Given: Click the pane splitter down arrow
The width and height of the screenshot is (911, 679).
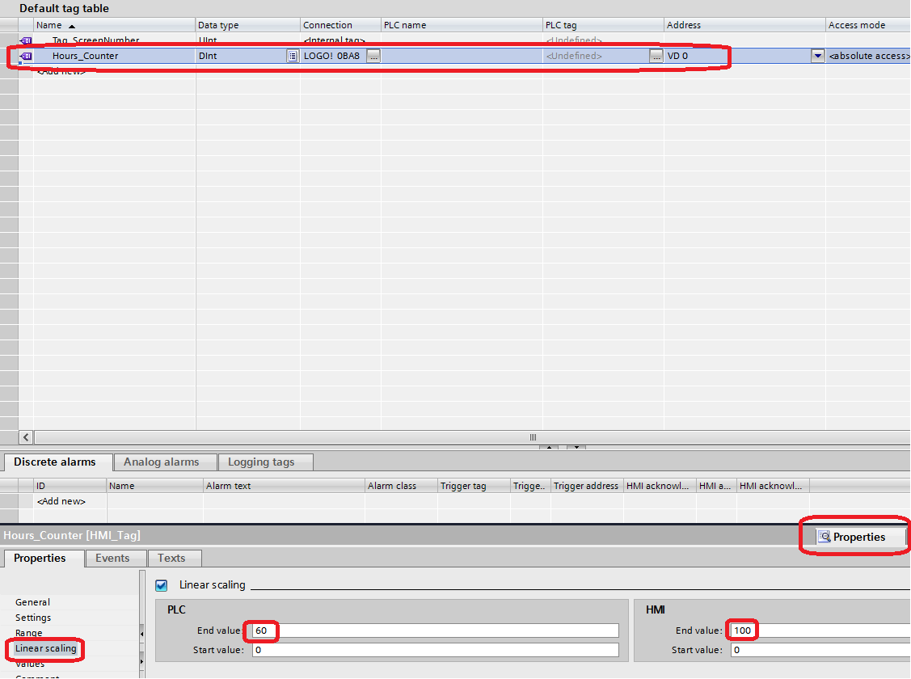Looking at the screenshot, I should pyautogui.click(x=576, y=447).
